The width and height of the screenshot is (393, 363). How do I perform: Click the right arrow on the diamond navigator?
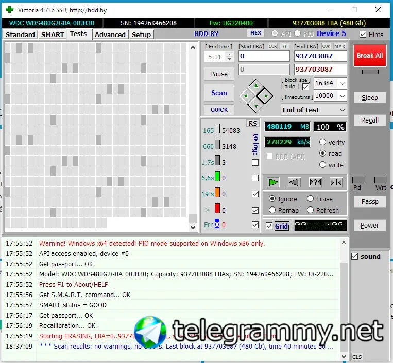(266, 96)
